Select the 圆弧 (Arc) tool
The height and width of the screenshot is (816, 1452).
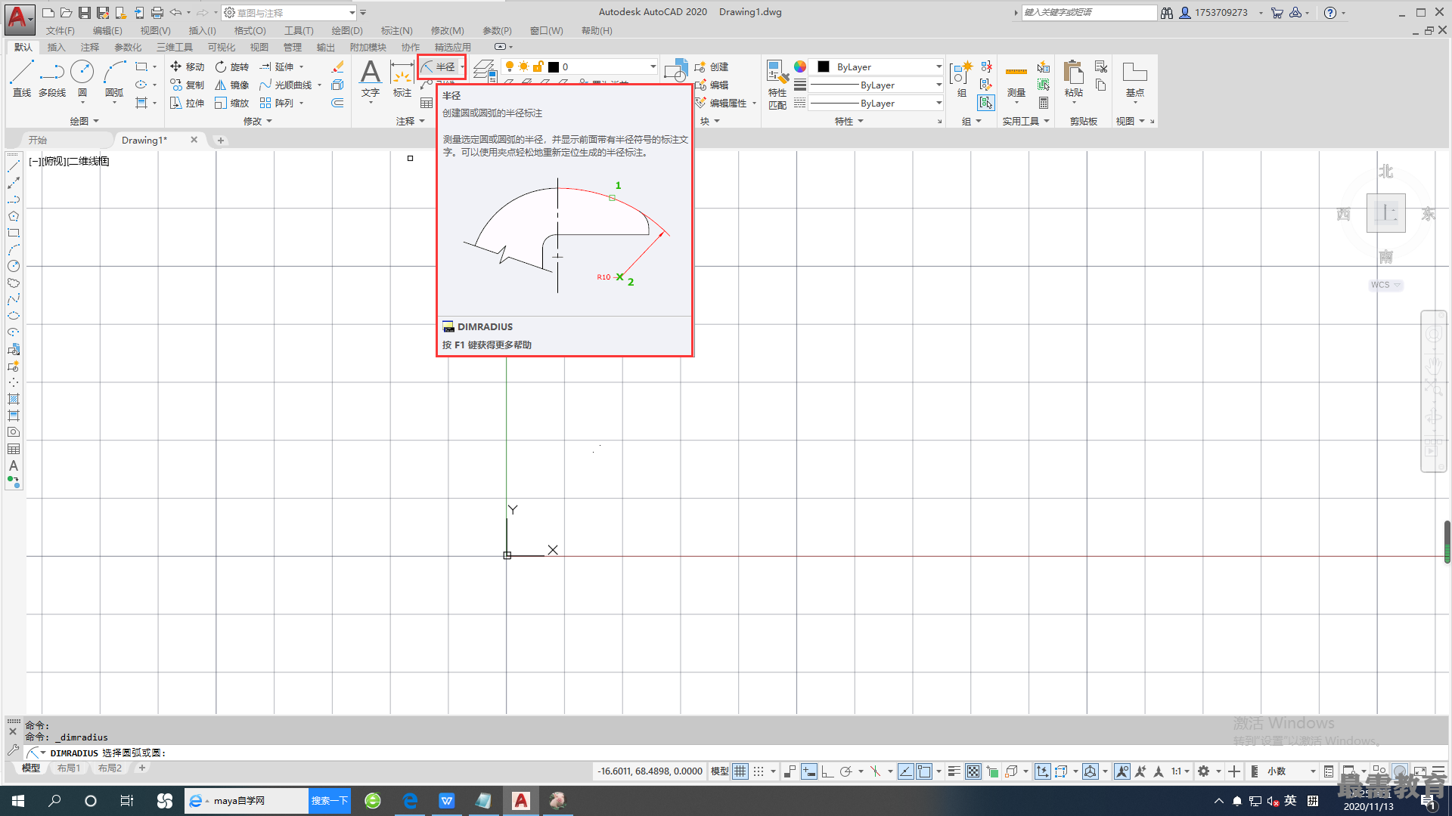(114, 79)
